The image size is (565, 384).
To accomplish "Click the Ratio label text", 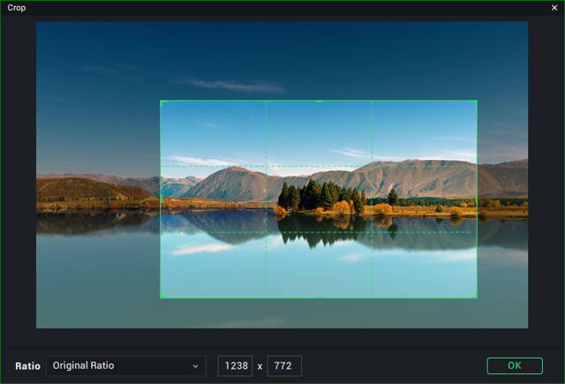I will tap(27, 366).
